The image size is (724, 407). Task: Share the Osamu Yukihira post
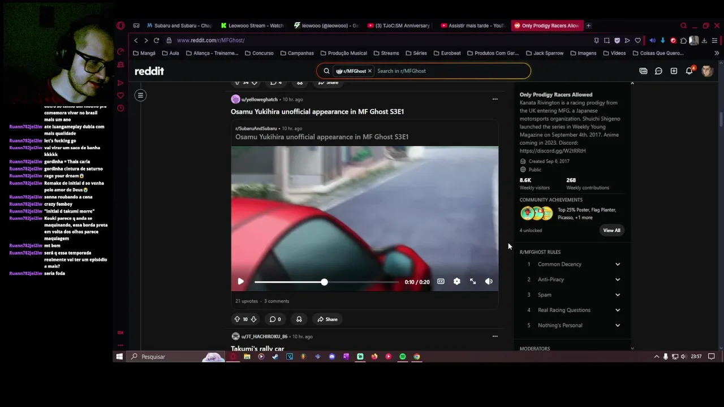[327, 319]
